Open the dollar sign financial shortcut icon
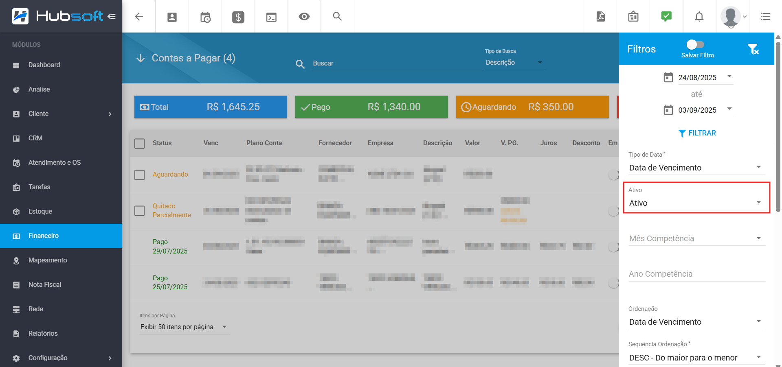Viewport: 782px width, 367px height. point(238,17)
